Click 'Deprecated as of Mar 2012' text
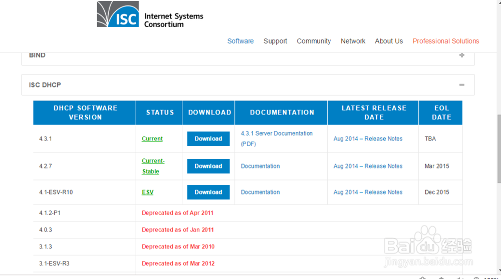This screenshot has height=279, width=501. pyautogui.click(x=178, y=263)
